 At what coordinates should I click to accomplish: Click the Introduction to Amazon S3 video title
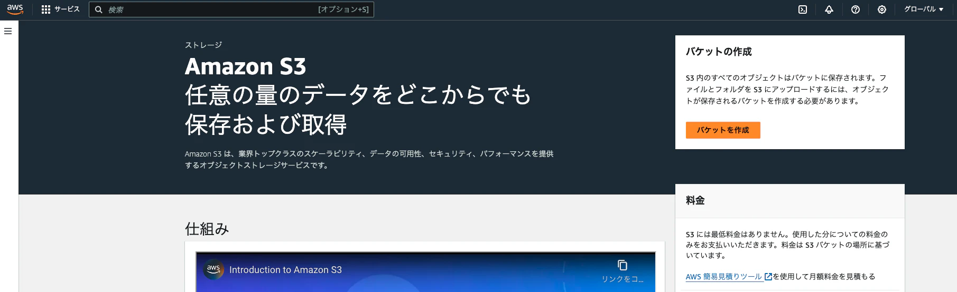point(285,270)
